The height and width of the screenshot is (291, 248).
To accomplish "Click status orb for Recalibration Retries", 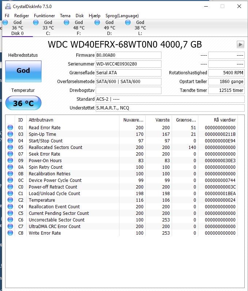I will 10,174.
